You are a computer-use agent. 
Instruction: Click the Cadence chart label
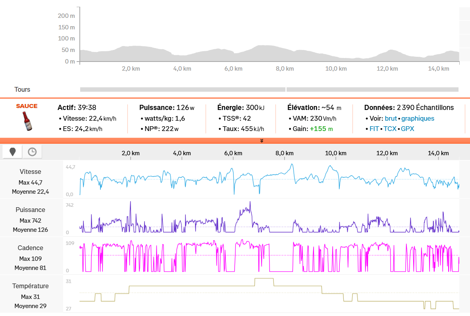(31, 248)
